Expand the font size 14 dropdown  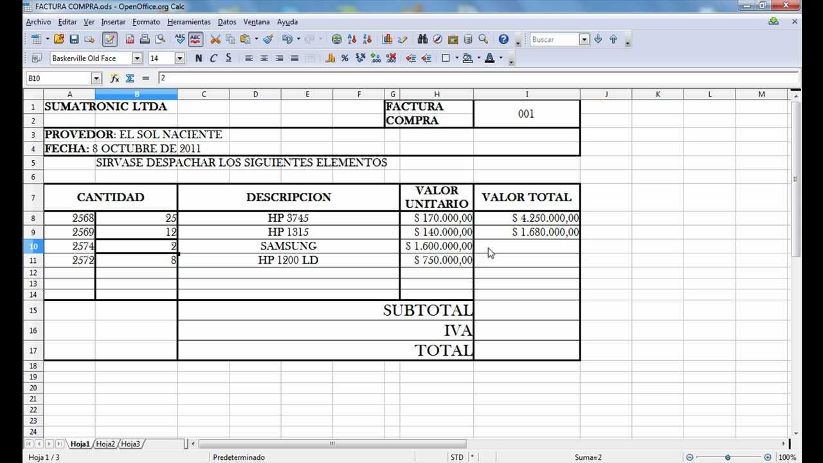(180, 58)
